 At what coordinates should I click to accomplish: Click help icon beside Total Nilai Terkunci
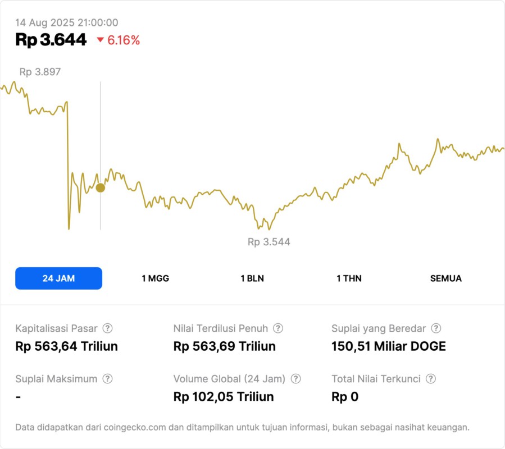click(x=431, y=379)
